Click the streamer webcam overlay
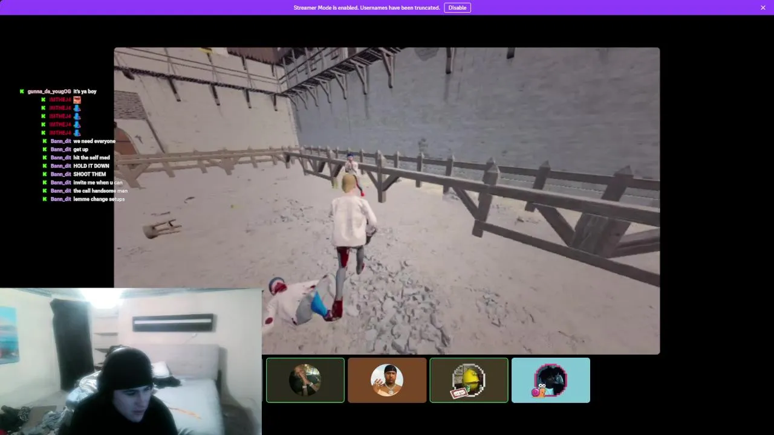Screen dimensions: 774x435 (131, 361)
